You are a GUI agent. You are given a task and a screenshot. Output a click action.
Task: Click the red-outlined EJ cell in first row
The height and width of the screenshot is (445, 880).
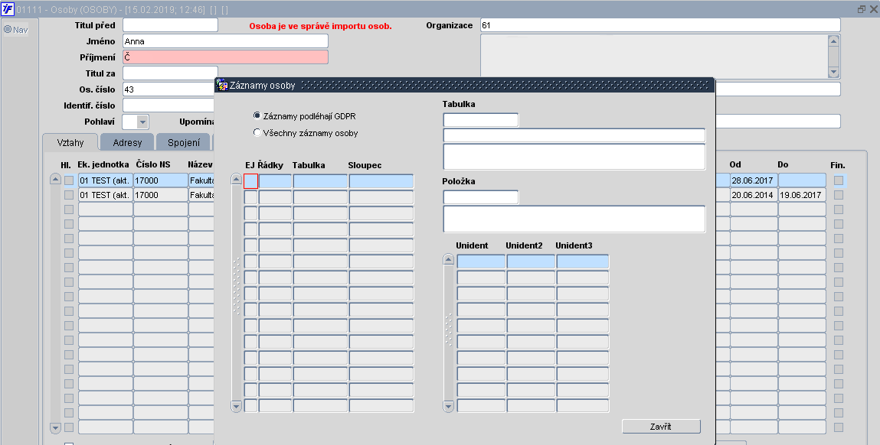251,181
